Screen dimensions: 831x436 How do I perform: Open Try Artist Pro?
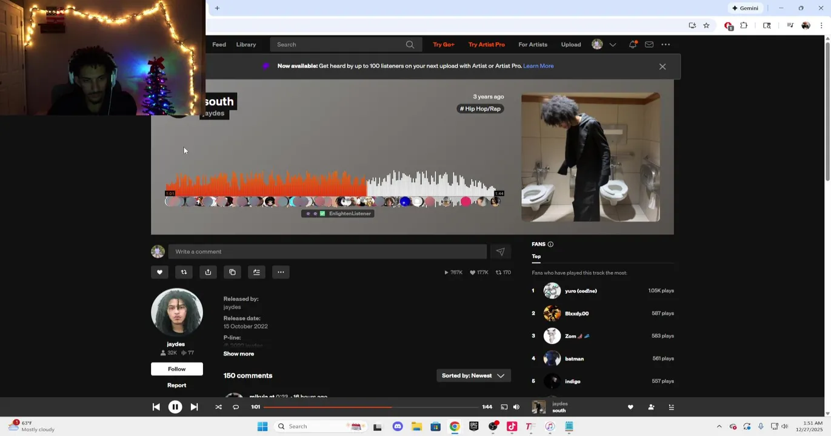[487, 44]
